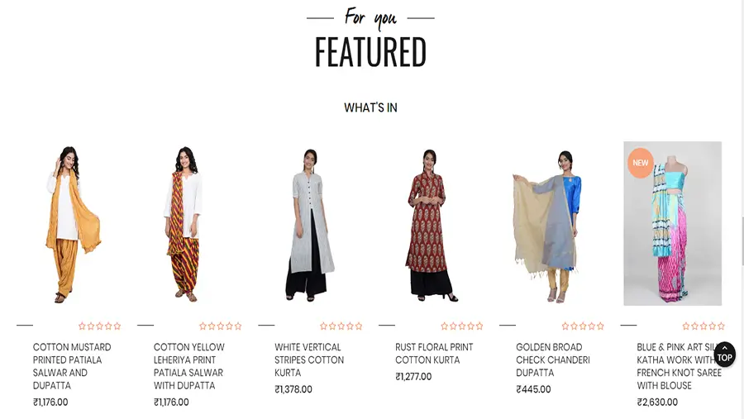744x419 pixels.
Task: Open Rust Floral Print Cotton Kurta link
Action: [434, 354]
